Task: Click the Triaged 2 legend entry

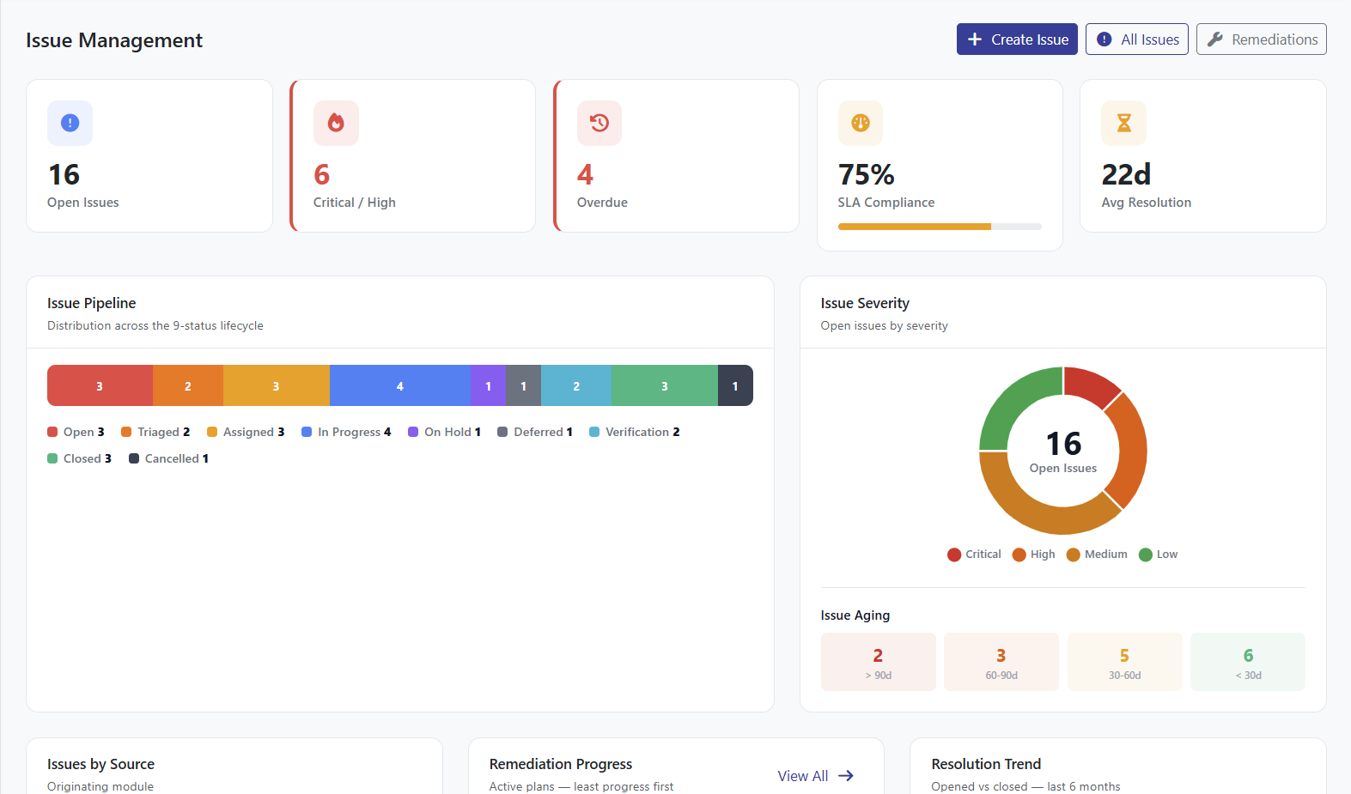Action: 155,432
